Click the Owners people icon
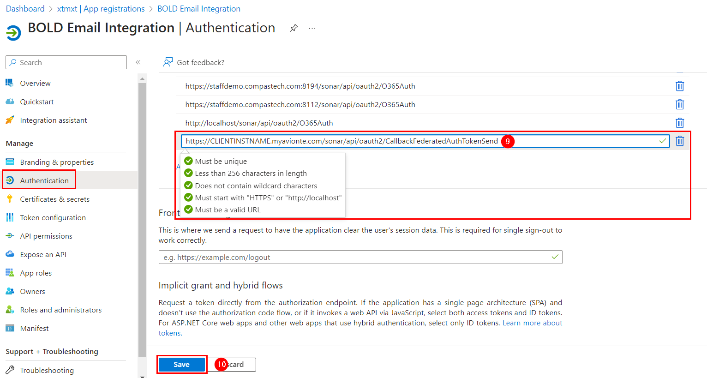Screen dimensions: 707x378 [x=10, y=291]
